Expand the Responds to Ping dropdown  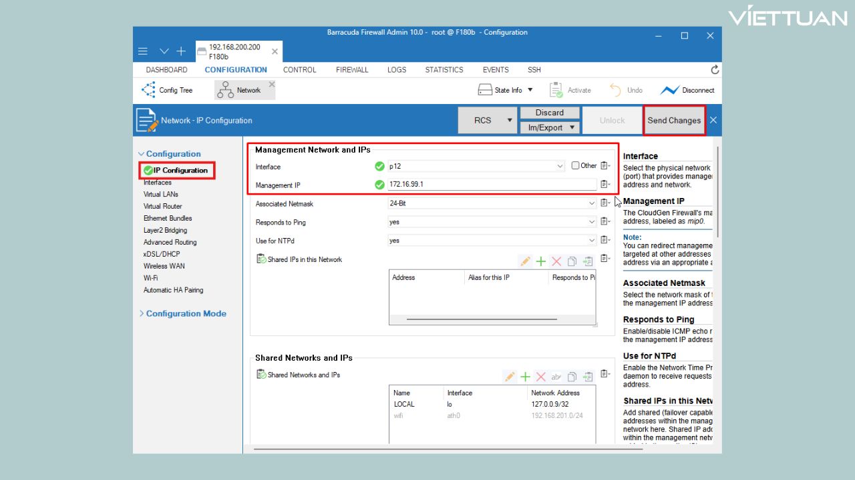click(x=592, y=222)
